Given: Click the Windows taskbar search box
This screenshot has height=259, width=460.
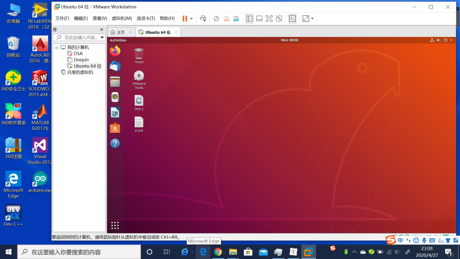Looking at the screenshot, I should click(x=79, y=252).
